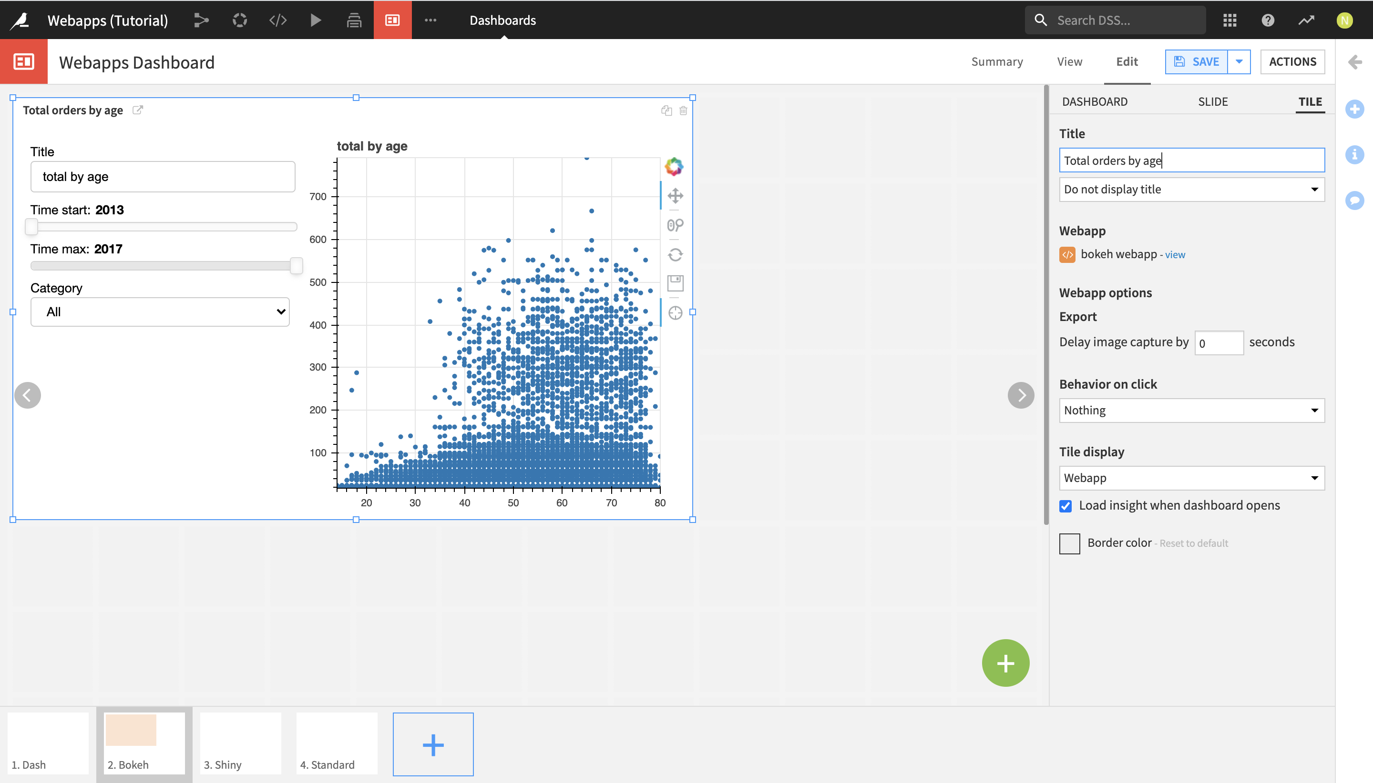Open the wiki stack icon
Viewport: 1373px width, 783px height.
click(354, 20)
